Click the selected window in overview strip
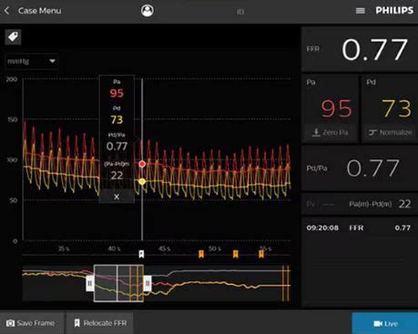This screenshot has width=418, height=334. pyautogui.click(x=118, y=283)
